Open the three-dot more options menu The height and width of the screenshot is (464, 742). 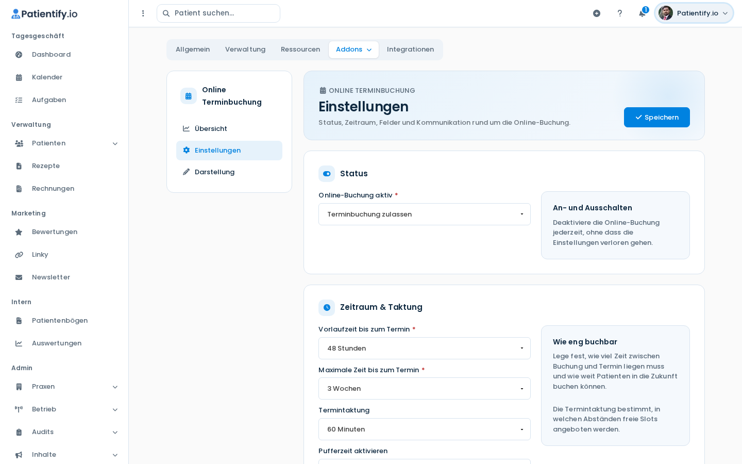coord(143,13)
